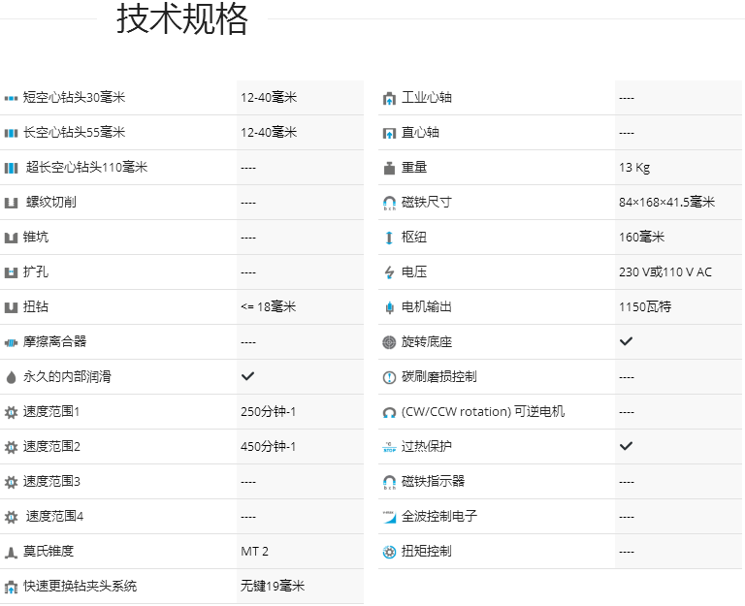Click the torque control (扭矩控制) icon
The image size is (745, 606).
pyautogui.click(x=389, y=552)
